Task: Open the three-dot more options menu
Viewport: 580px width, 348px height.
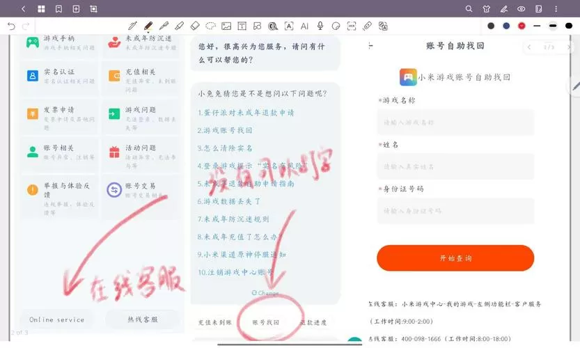Action: click(556, 9)
